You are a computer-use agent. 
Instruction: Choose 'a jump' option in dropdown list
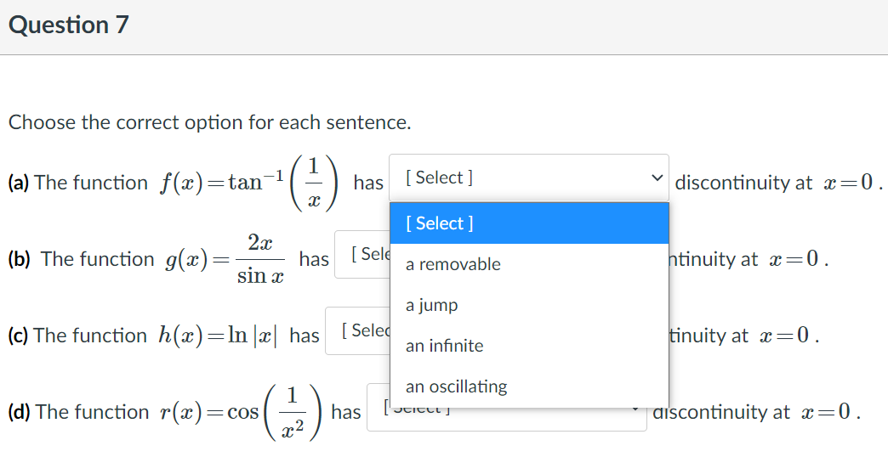pyautogui.click(x=529, y=305)
